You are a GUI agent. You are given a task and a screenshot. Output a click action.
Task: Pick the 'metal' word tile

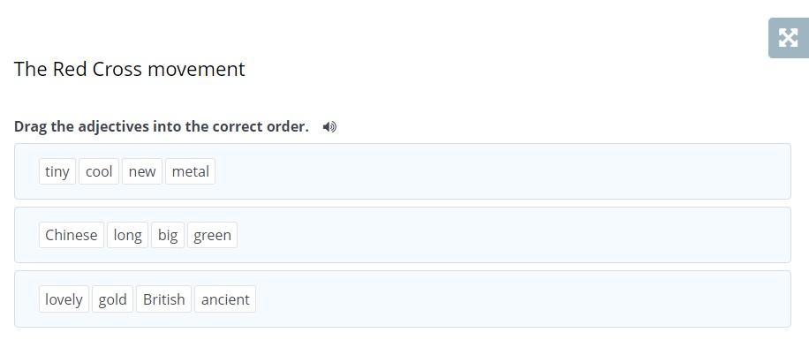[191, 171]
